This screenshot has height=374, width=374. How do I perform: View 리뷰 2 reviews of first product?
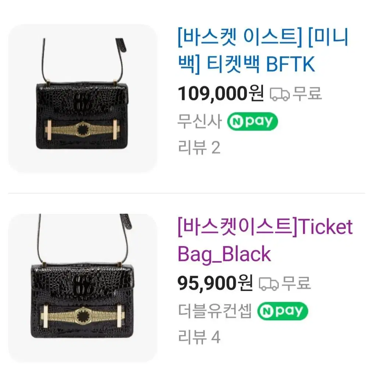[x=199, y=147]
